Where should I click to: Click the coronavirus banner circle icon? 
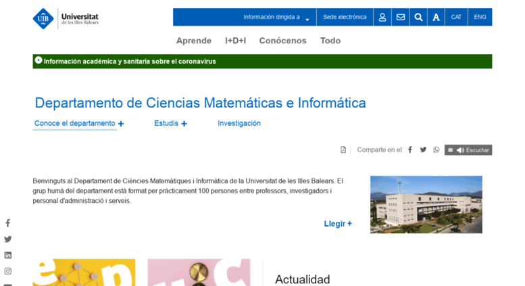click(x=39, y=60)
